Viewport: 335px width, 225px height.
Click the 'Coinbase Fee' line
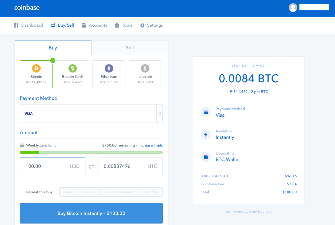(x=249, y=184)
